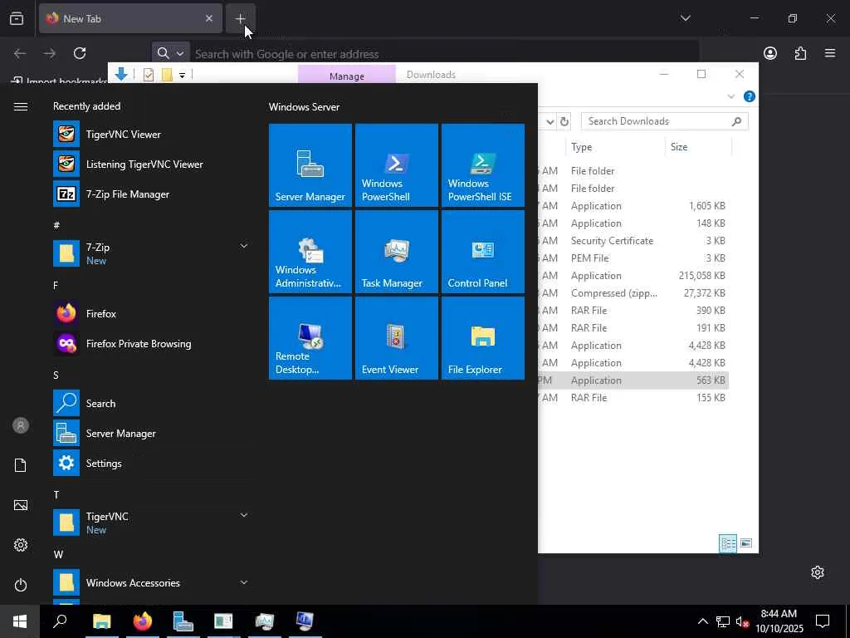850x638 pixels.
Task: Show hidden system tray icons
Action: [702, 621]
